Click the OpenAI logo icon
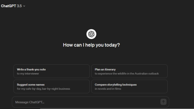 tap(91, 34)
